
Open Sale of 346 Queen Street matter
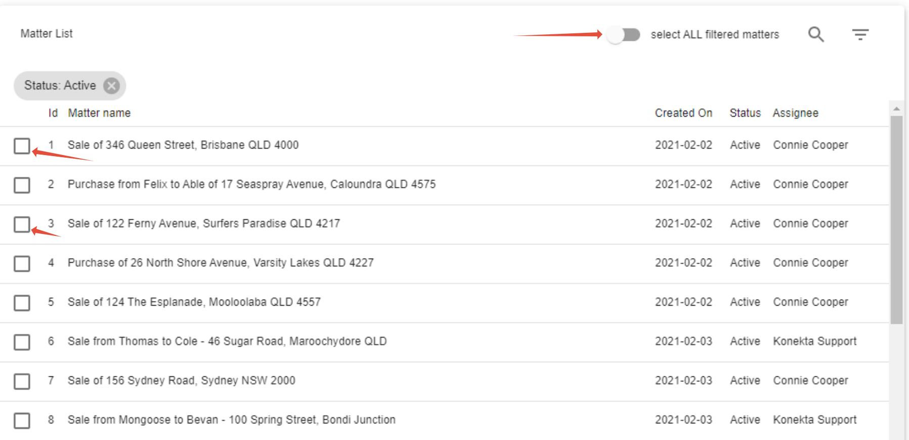183,145
